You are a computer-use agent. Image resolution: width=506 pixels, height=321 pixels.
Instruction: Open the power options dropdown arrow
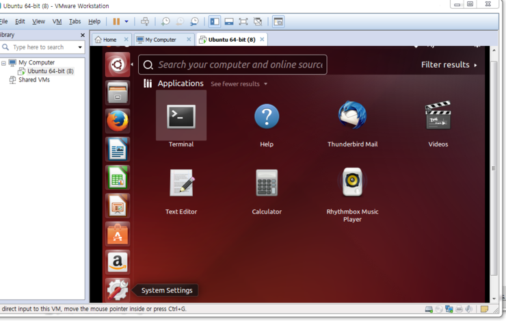(126, 22)
